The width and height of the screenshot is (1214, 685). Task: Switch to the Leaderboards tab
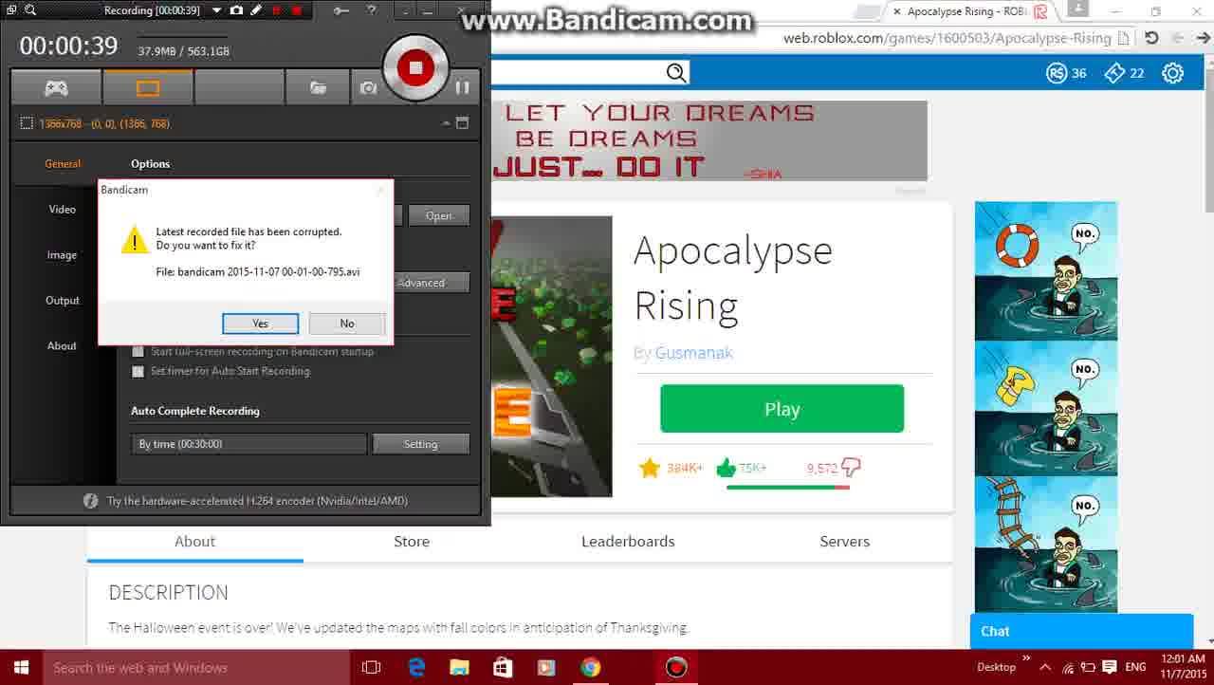628,542
